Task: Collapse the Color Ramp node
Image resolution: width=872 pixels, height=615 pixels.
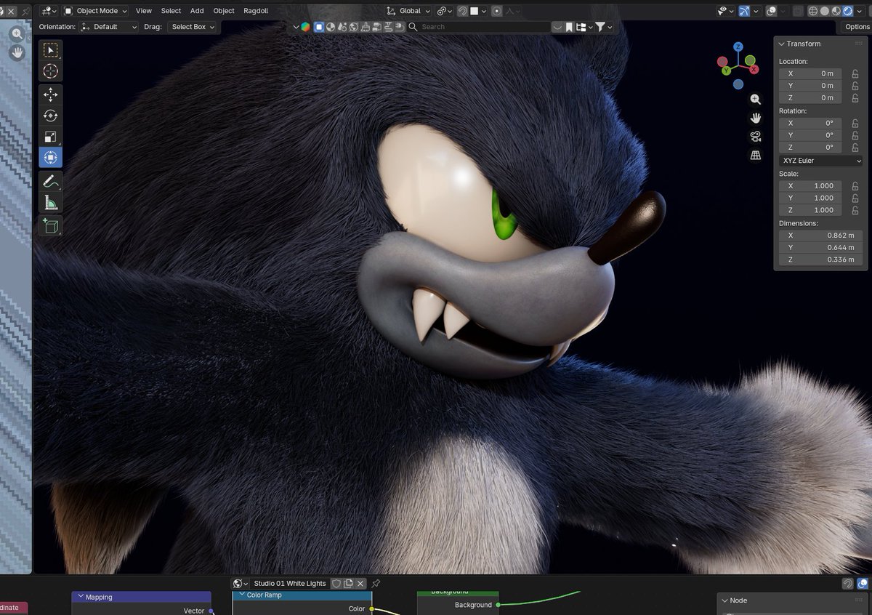Action: point(241,595)
